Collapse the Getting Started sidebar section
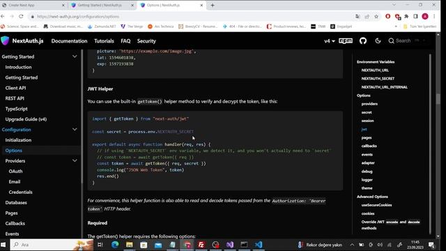This screenshot has height=251, width=446. tap(75, 56)
